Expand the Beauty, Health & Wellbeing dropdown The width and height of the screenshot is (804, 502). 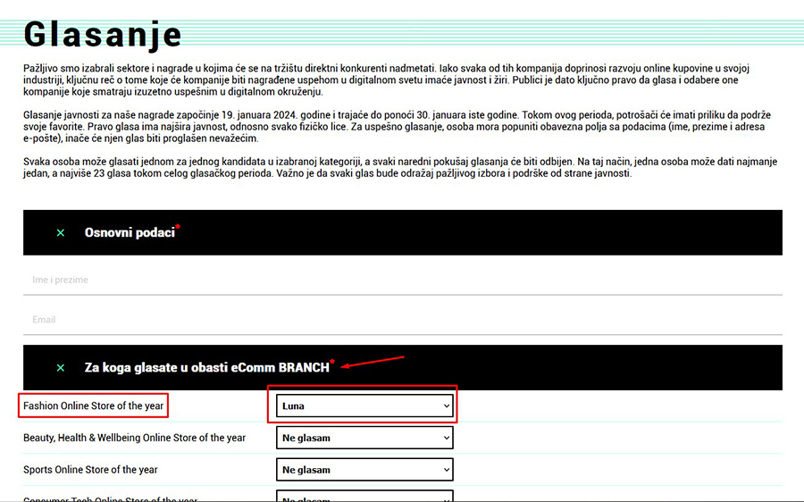(364, 438)
